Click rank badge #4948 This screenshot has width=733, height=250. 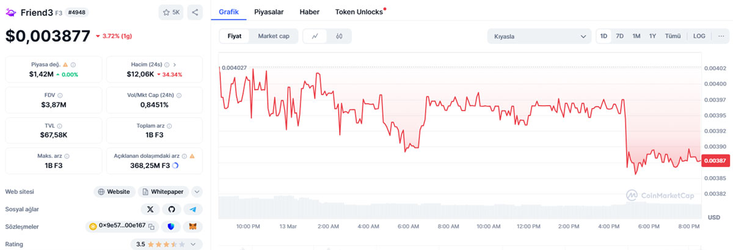(76, 12)
